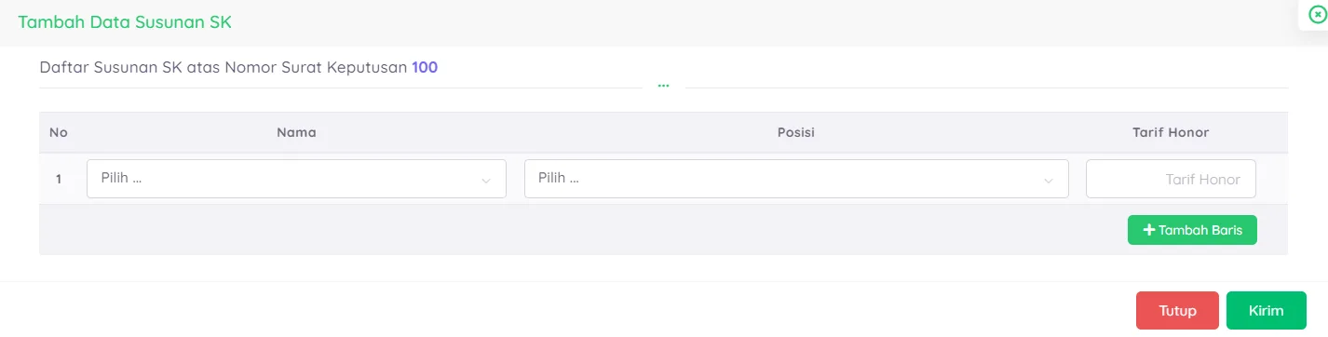Click the gray table footer area beside Tambah Baris
Screen dimensions: 1328x337
[x=577, y=230]
